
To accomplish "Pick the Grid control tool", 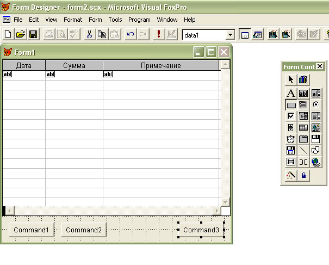I will (x=303, y=127).
